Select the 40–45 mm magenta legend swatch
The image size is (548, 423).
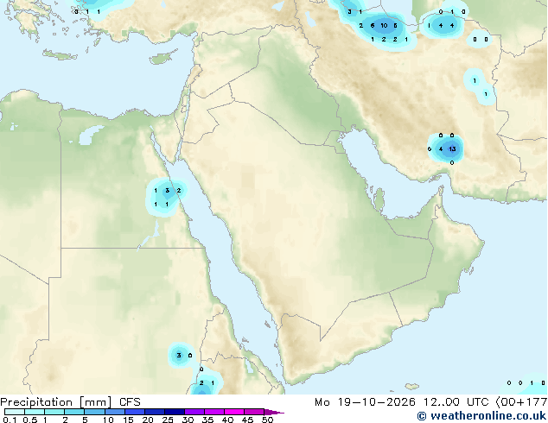tap(234, 412)
